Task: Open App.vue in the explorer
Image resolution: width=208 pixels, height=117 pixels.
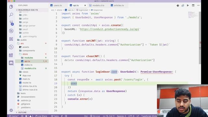Action: (27, 75)
